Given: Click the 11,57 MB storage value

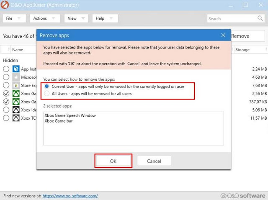Looking at the screenshot, I should [258, 118].
